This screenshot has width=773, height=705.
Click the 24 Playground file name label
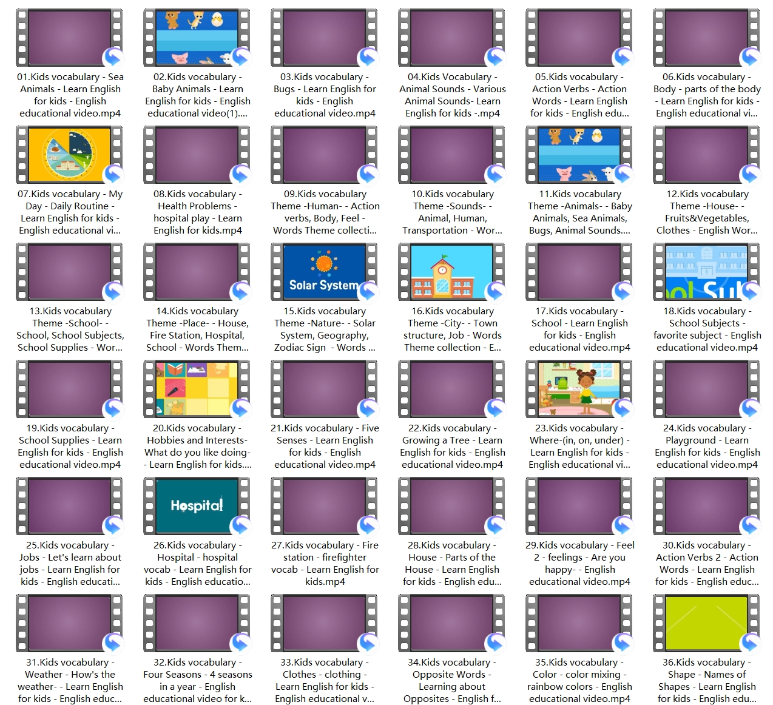[707, 446]
